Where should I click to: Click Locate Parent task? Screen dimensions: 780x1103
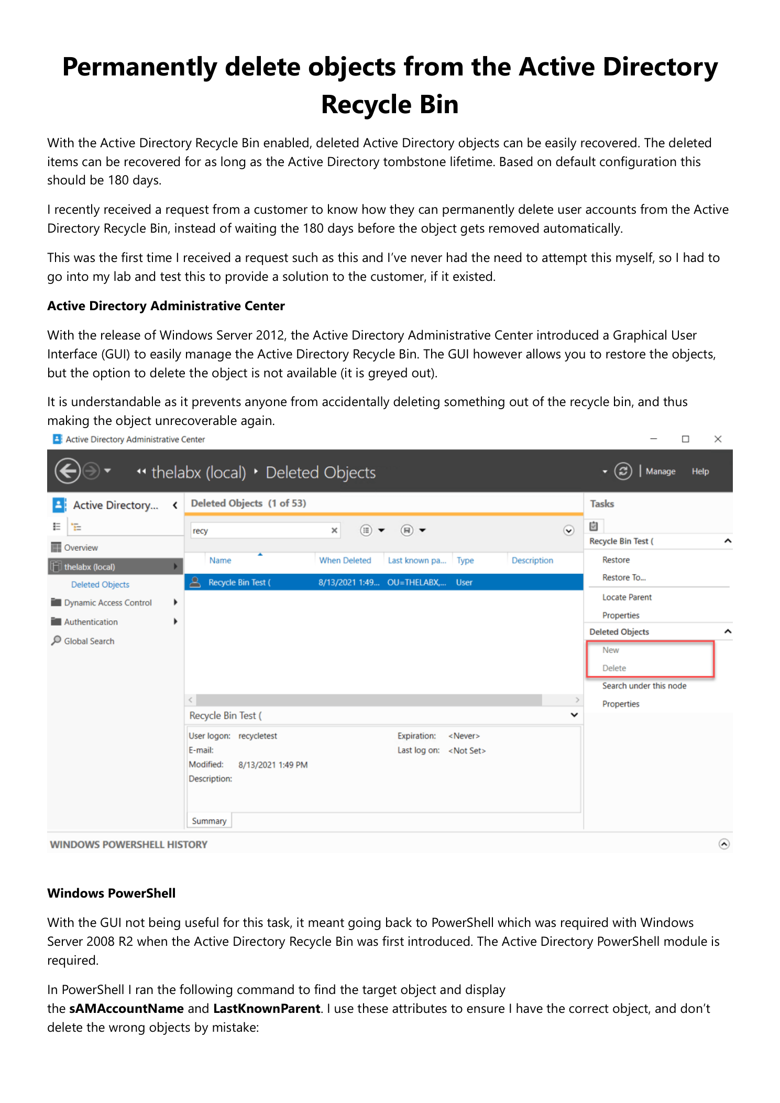coord(627,597)
